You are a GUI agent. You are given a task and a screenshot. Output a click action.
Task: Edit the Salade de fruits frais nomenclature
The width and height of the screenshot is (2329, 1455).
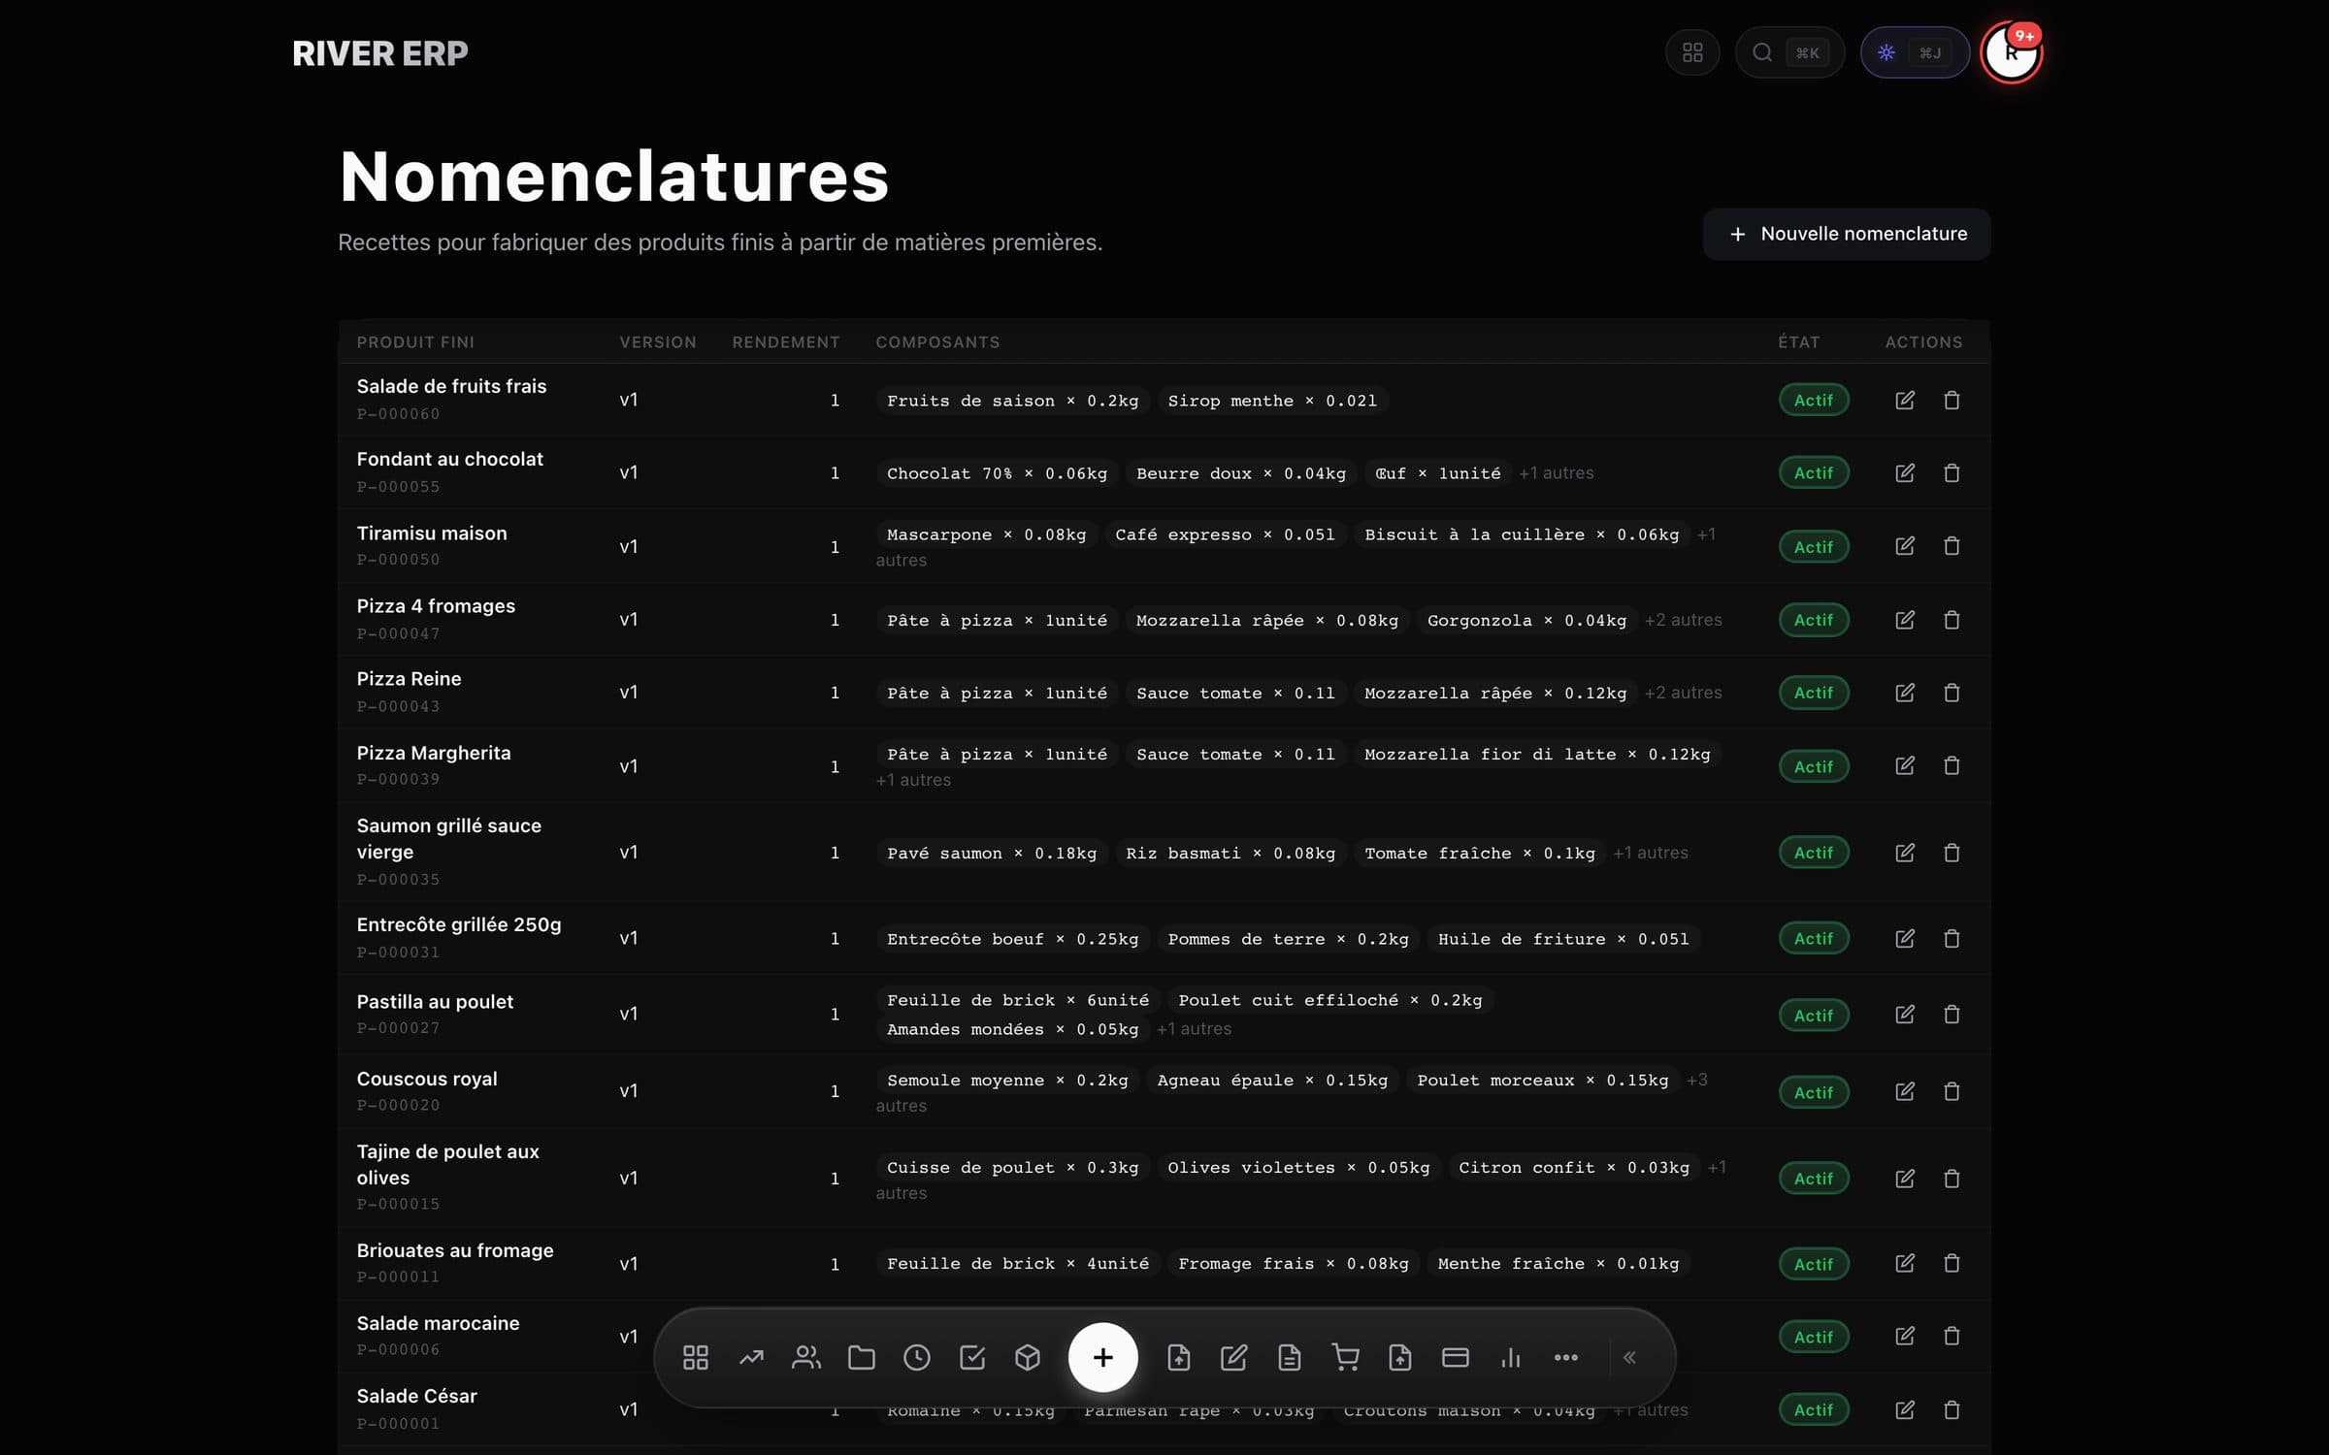(1905, 400)
